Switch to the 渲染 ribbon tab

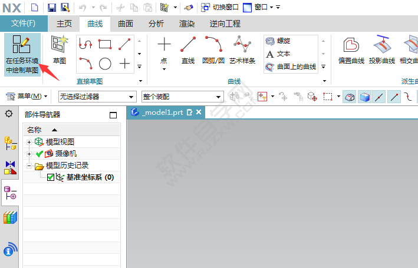187,24
